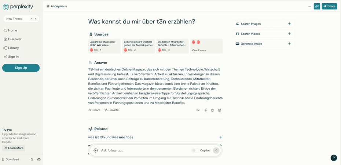Screen dimensions: 341x165
Task: Open the three-dot more options menu
Action: pos(310,6)
